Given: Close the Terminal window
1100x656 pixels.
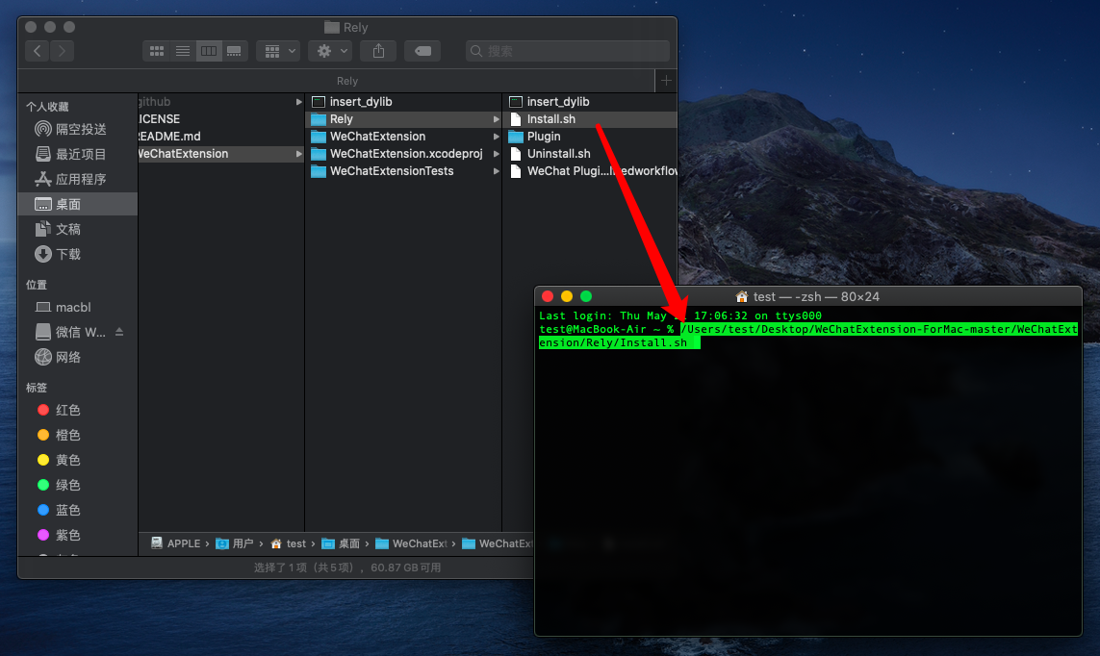Looking at the screenshot, I should tap(548, 296).
